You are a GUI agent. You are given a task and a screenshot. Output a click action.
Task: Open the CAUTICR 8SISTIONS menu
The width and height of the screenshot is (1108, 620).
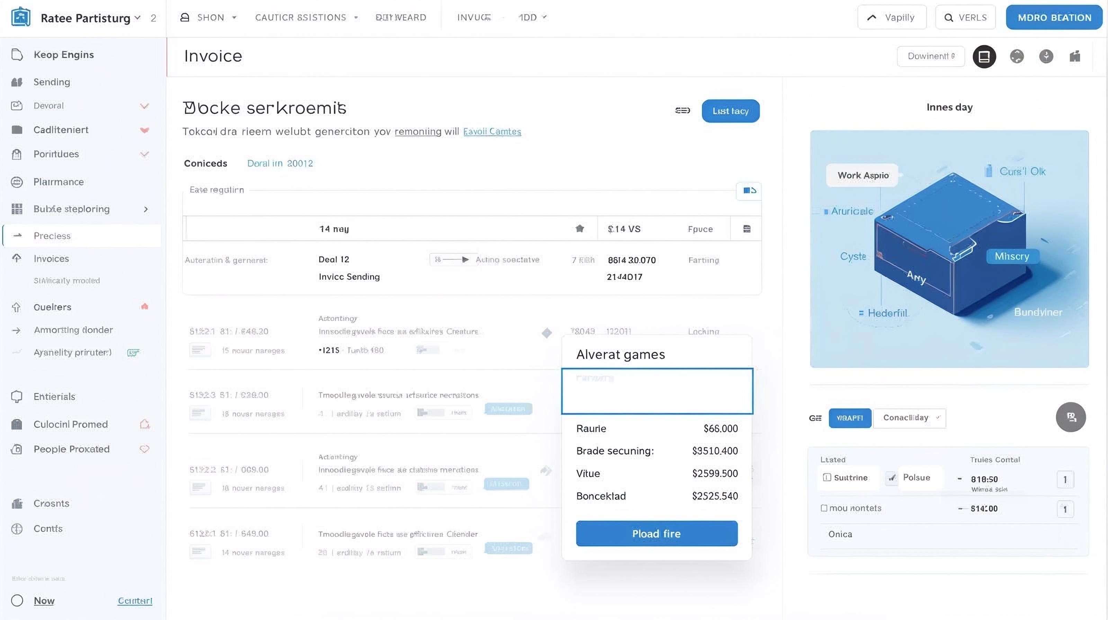[x=306, y=18]
